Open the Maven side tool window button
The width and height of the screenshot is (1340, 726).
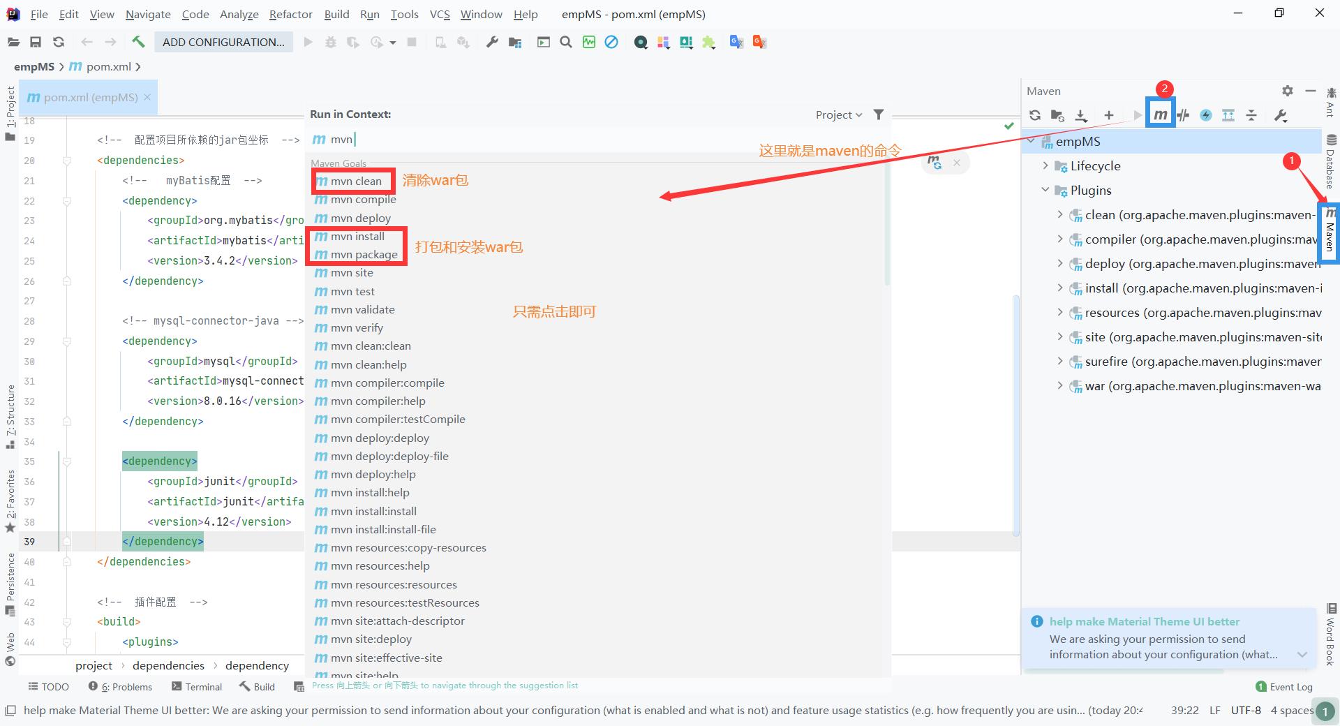pos(1330,232)
